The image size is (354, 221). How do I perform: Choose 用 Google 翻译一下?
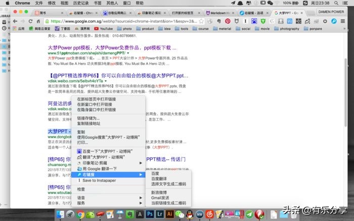tap(108, 169)
